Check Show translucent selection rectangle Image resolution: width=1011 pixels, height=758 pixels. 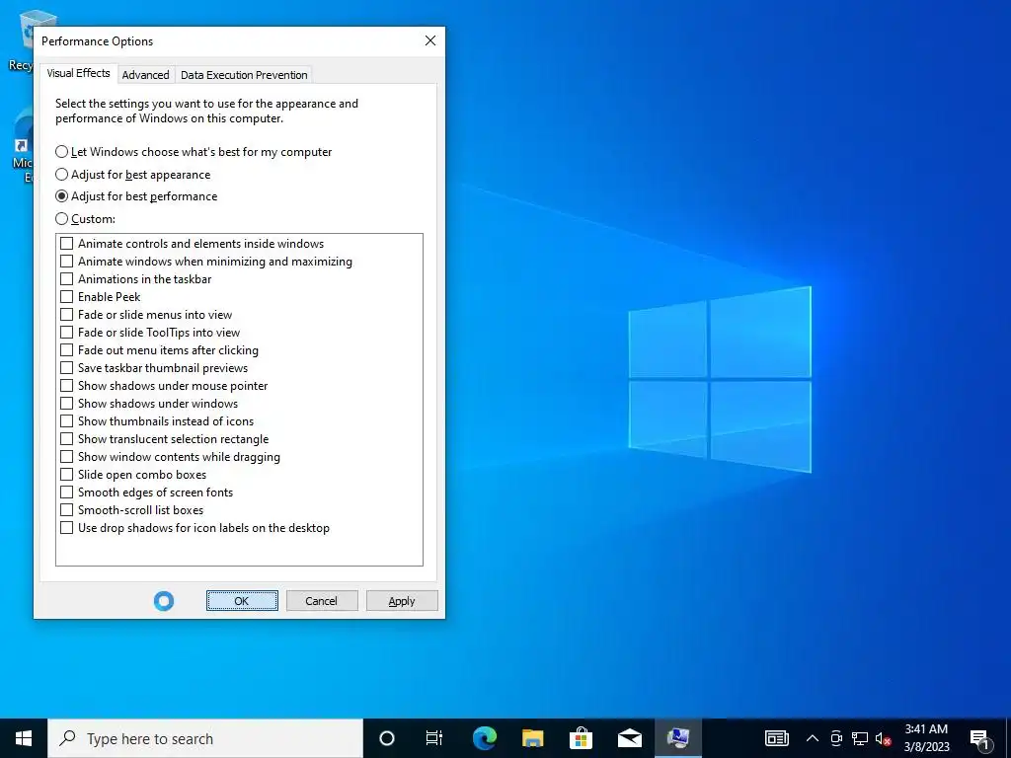point(66,439)
